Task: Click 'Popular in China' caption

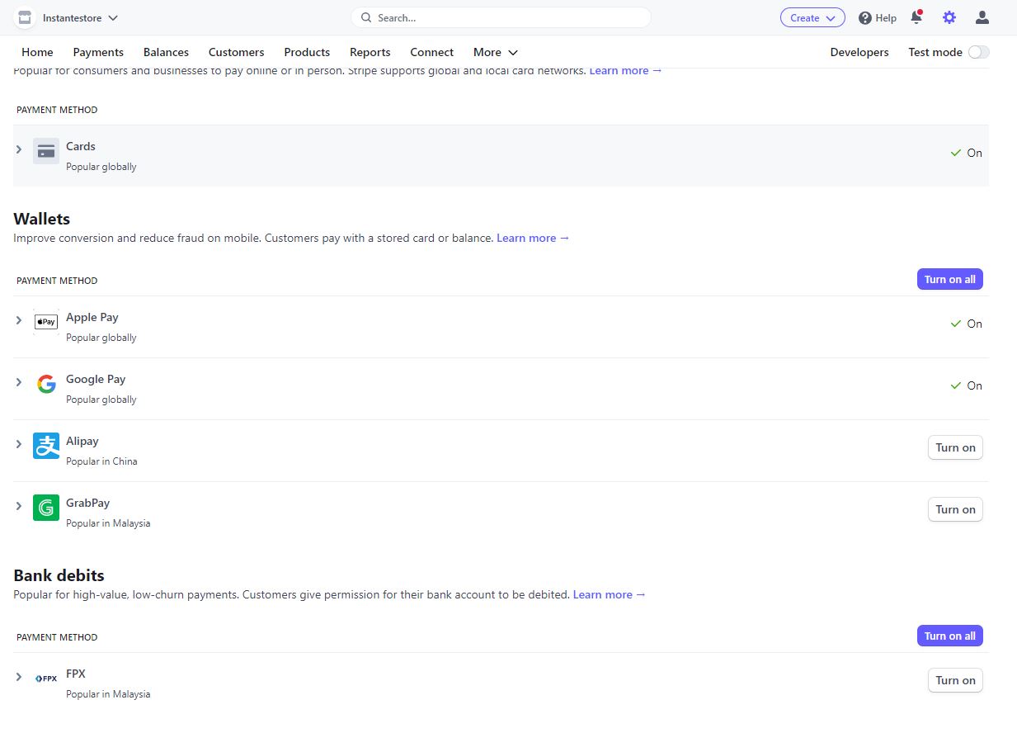Action: (x=101, y=461)
